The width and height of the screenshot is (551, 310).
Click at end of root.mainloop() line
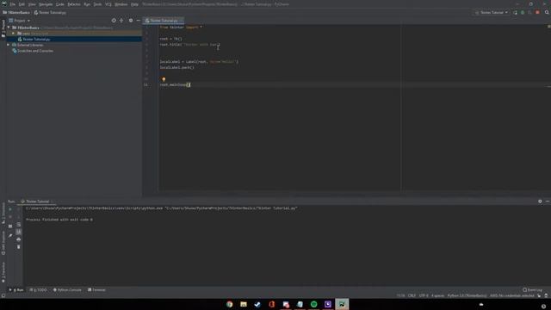[x=190, y=84]
